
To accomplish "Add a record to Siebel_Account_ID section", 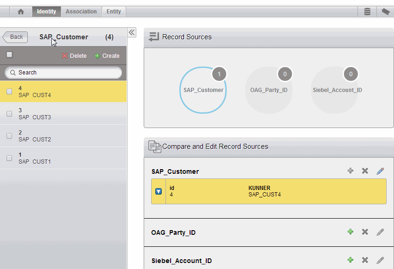I will [350, 261].
